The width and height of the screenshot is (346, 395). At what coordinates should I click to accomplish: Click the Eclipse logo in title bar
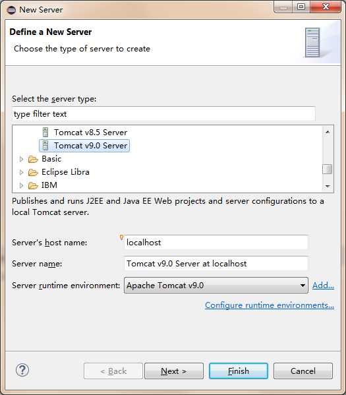[11, 10]
